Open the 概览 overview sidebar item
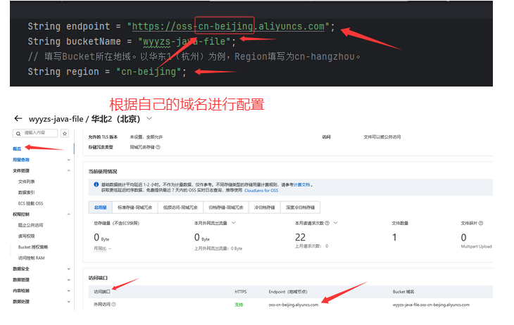The width and height of the screenshot is (514, 325). pos(17,148)
